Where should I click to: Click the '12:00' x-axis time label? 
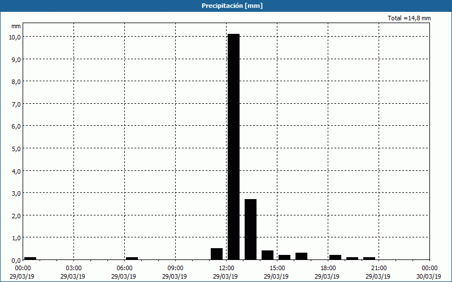(x=227, y=268)
